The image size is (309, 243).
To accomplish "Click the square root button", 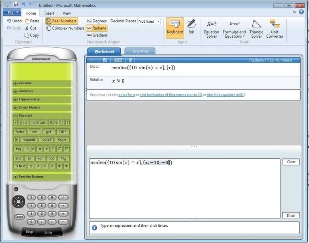I will pos(59,149).
